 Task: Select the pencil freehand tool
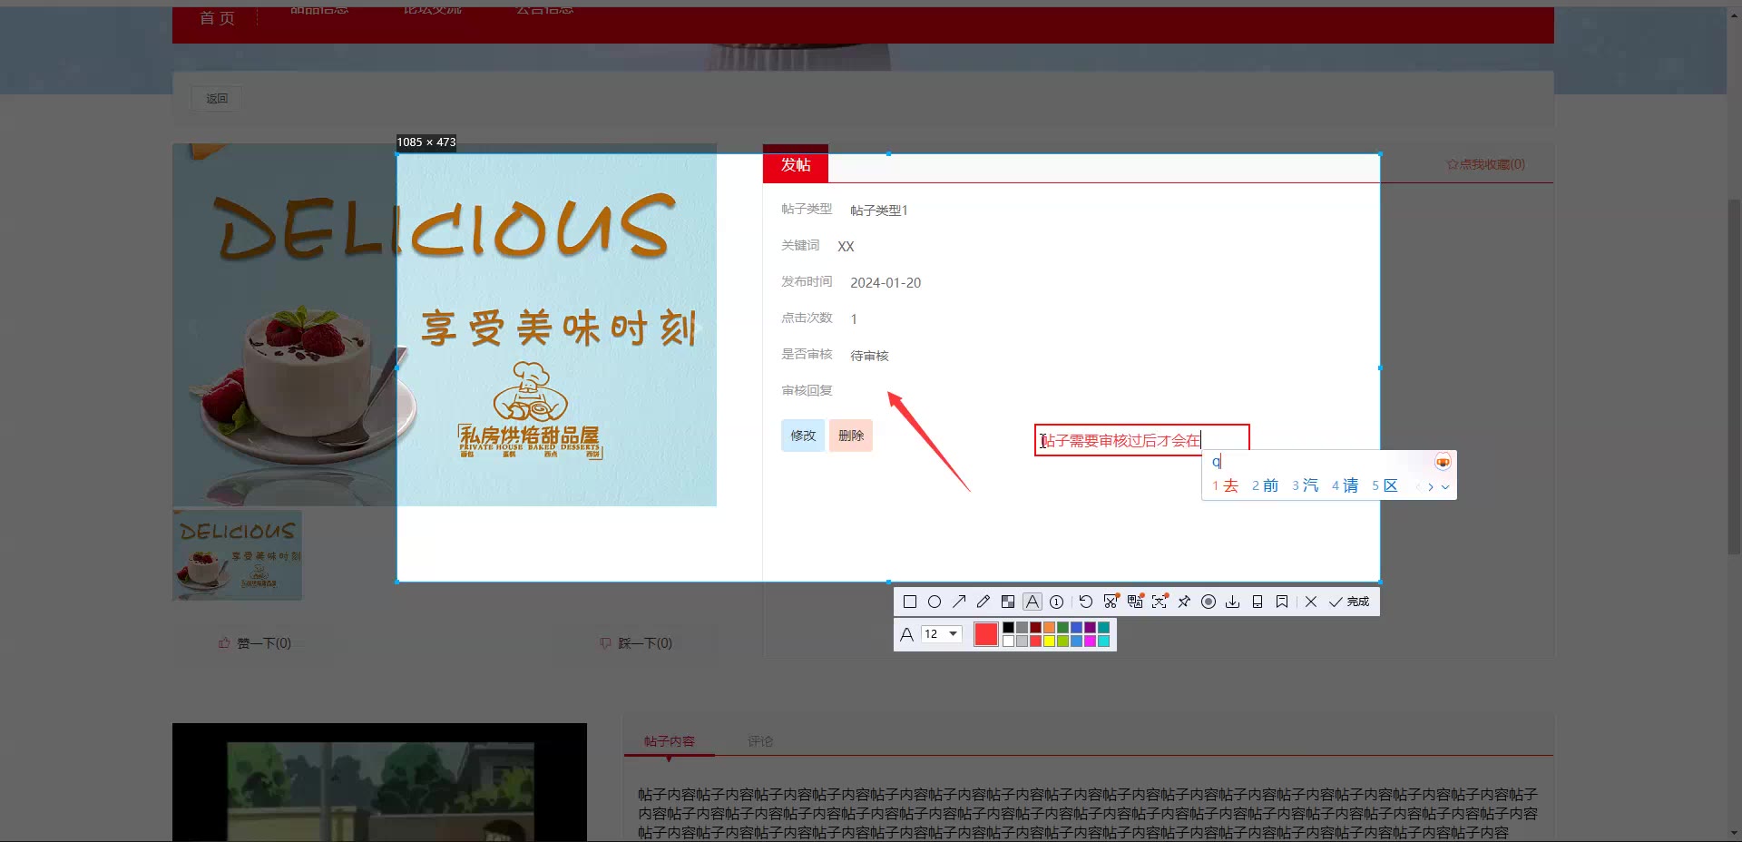pos(984,602)
